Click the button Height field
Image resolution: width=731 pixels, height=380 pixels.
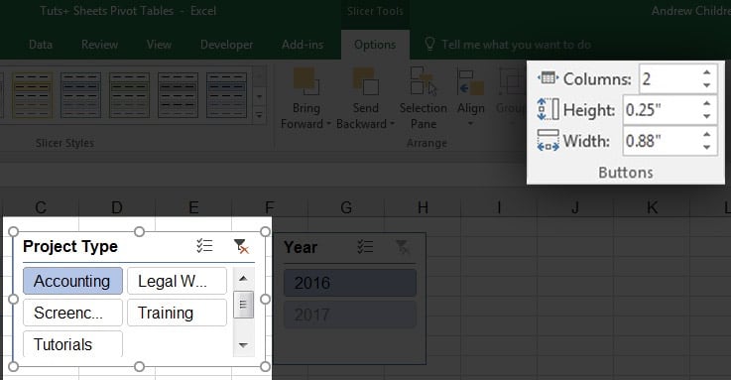[661, 110]
